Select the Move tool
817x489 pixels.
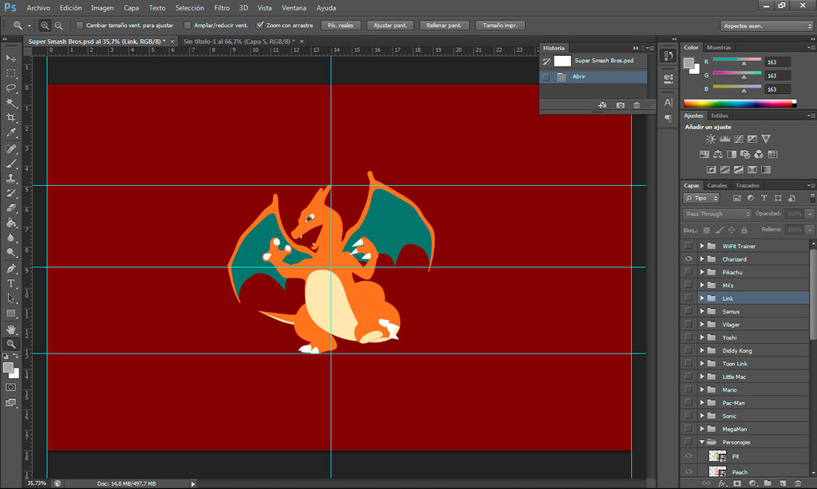[10, 57]
